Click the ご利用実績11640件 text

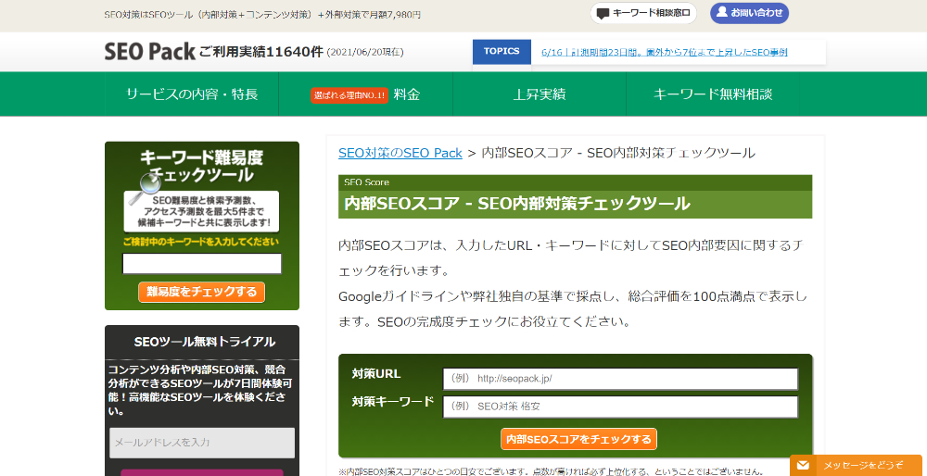[x=261, y=52]
